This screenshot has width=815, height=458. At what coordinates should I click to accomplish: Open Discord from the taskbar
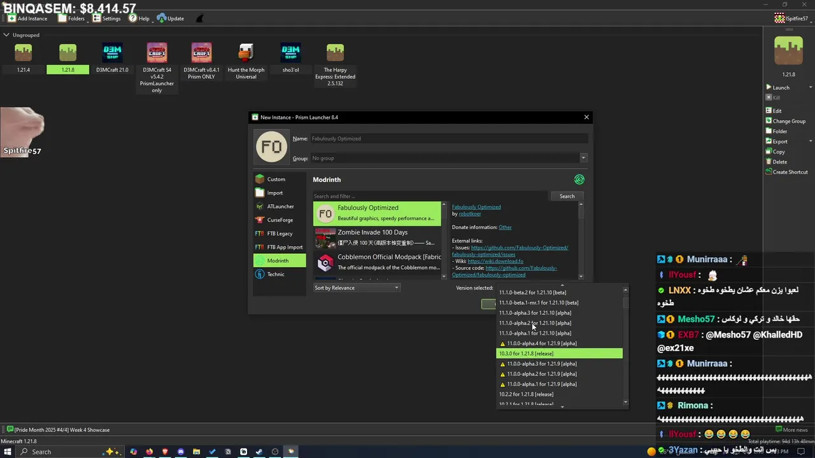[181, 452]
